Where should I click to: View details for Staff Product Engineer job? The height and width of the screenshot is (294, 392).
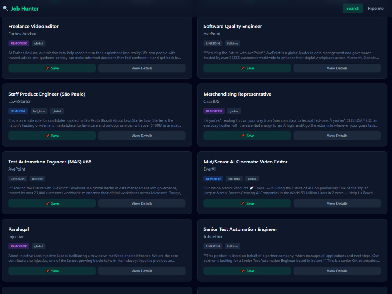(x=142, y=136)
